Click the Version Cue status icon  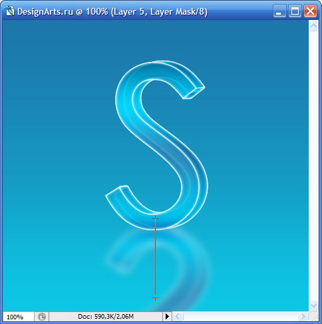coord(42,317)
